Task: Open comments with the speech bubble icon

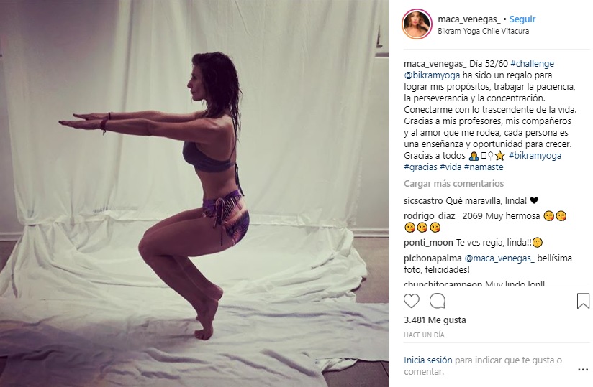Action: (438, 301)
